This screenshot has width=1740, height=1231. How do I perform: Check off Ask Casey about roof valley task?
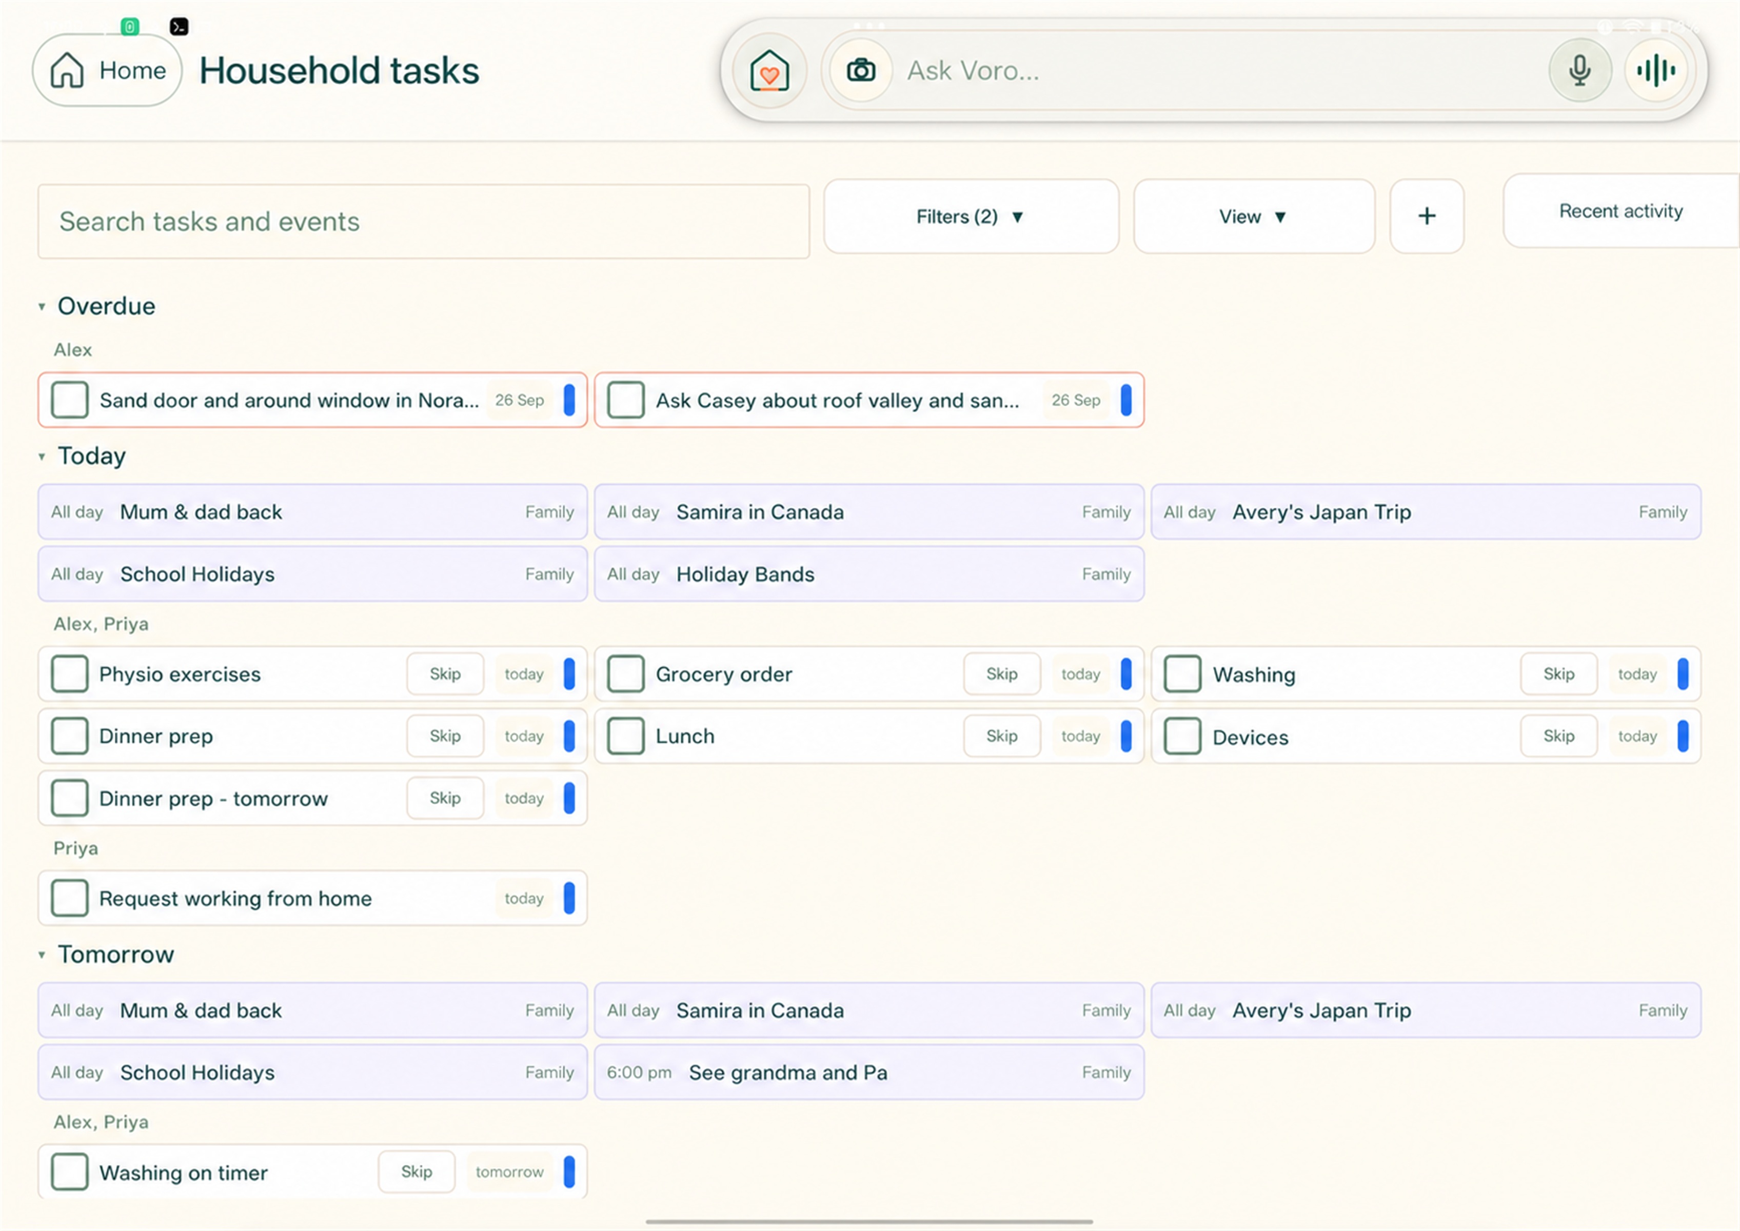(625, 400)
